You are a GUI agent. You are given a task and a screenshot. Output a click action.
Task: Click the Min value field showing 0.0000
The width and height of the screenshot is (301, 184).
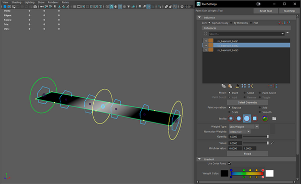(235, 148)
